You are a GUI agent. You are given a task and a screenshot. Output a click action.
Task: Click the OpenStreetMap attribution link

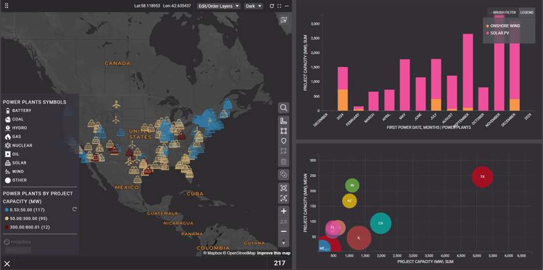(x=240, y=253)
